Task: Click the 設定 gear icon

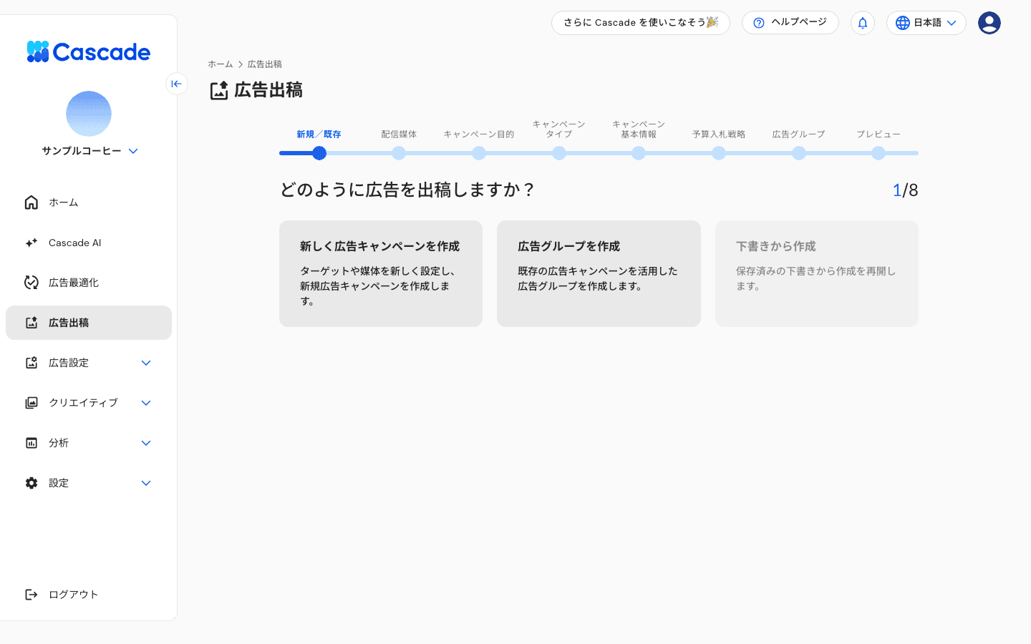Action: pos(32,483)
